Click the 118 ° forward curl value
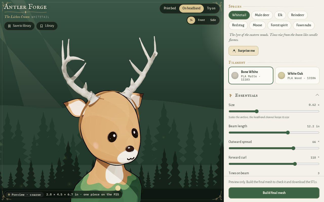 (x=315, y=158)
